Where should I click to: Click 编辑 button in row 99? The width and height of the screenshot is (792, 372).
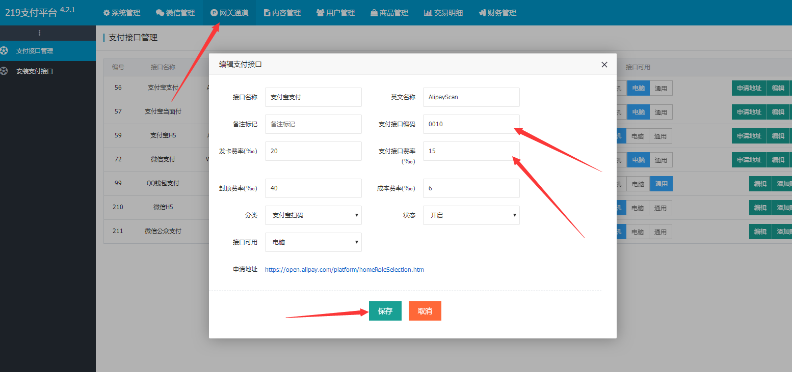[760, 184]
